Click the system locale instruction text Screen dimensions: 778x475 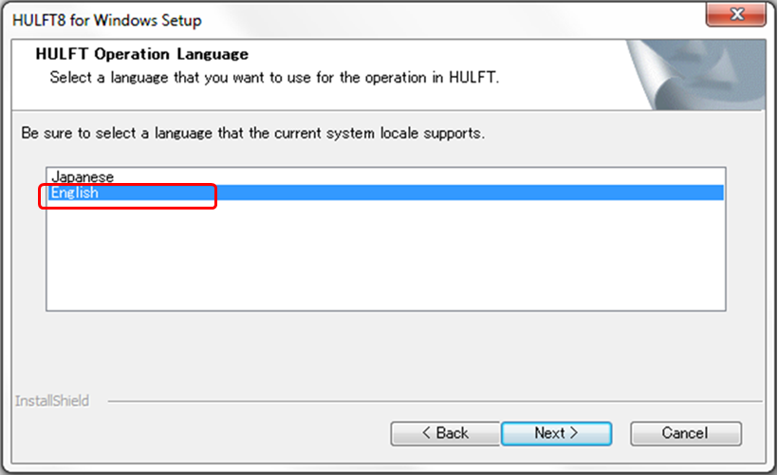pos(253,134)
